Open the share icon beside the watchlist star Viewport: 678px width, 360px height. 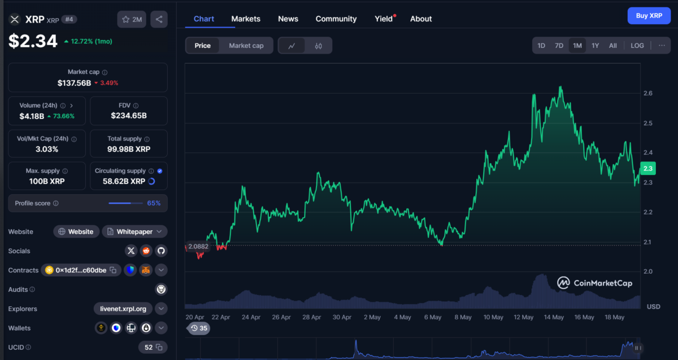[x=159, y=20]
